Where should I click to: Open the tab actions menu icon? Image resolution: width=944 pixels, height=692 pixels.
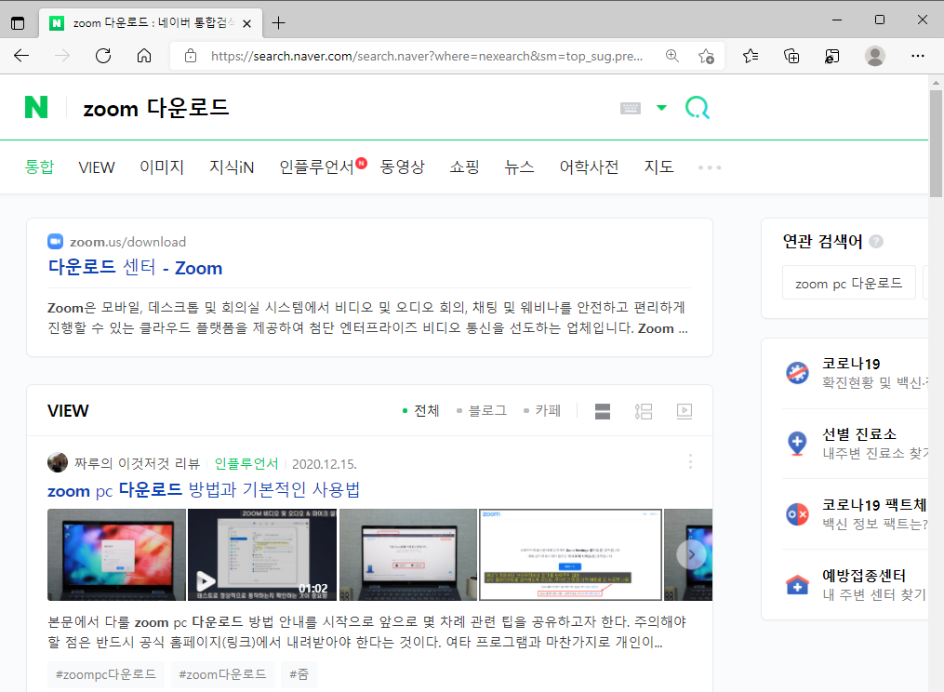coord(18,23)
